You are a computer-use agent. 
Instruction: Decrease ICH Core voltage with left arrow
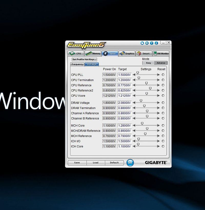click(x=134, y=146)
